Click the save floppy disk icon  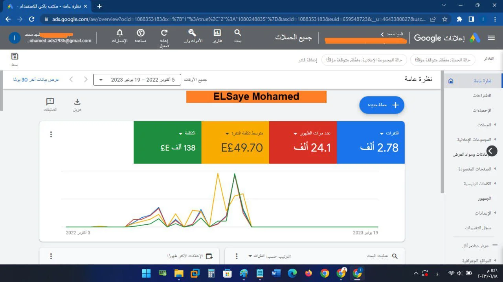(15, 56)
